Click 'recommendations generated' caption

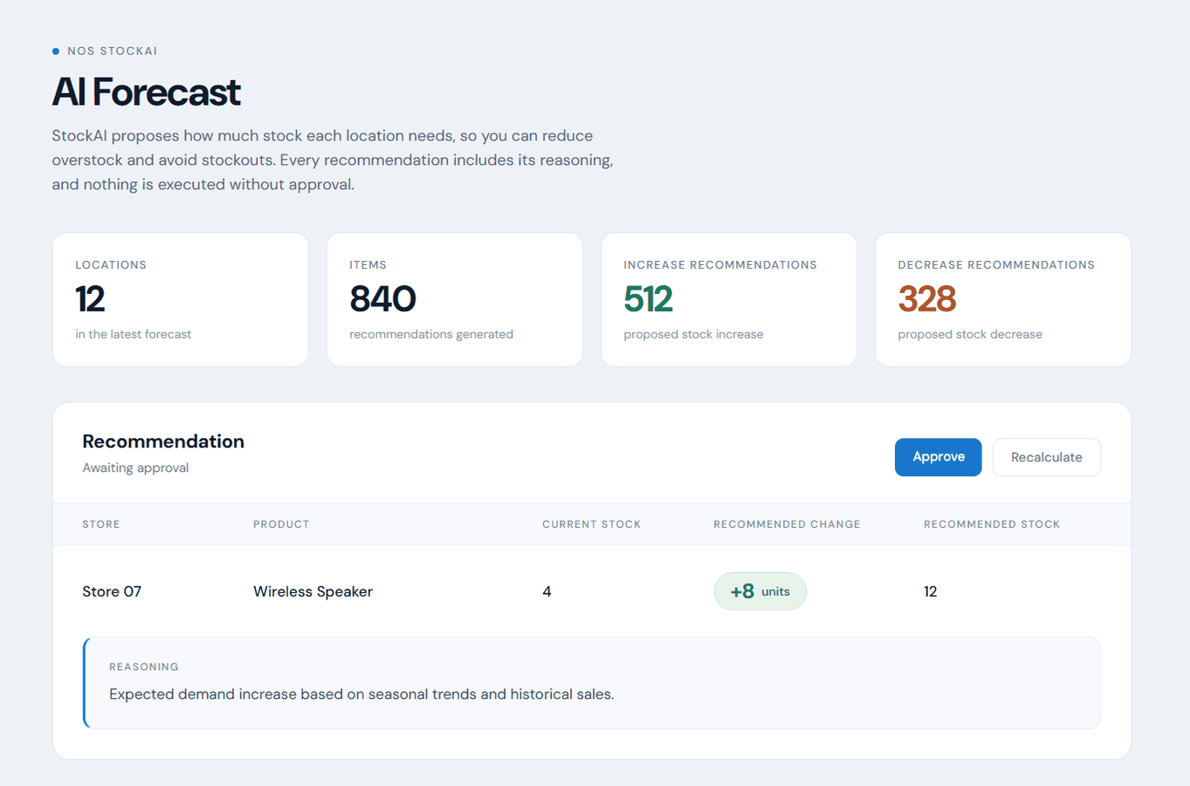(x=431, y=334)
